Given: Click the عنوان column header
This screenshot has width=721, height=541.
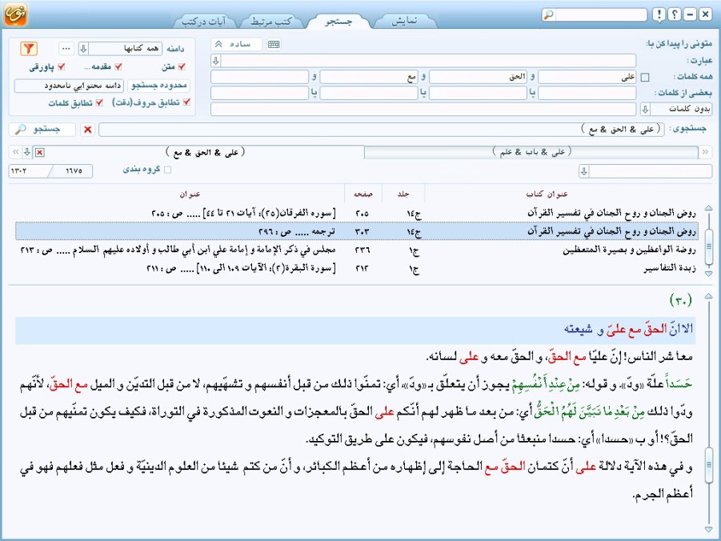Looking at the screenshot, I should (190, 194).
